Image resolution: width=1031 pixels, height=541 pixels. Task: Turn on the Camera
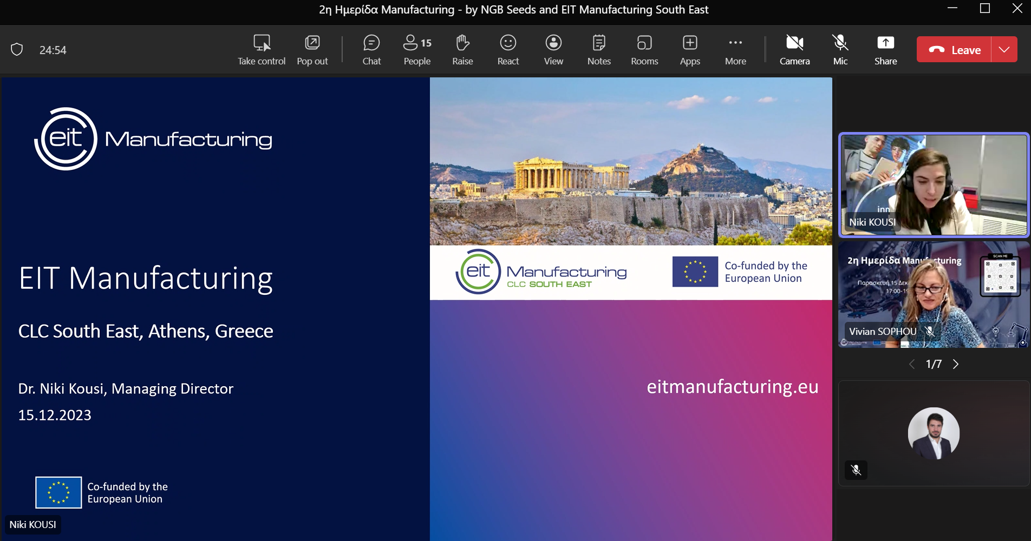[x=794, y=50]
